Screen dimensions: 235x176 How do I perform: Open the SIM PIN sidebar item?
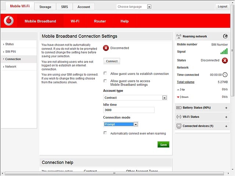point(19,52)
